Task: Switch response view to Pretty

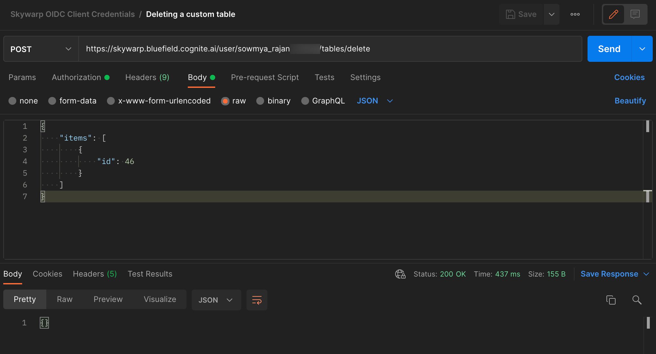Action: click(25, 299)
